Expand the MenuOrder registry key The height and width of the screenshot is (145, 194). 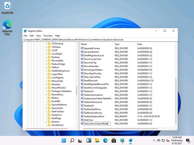(x=46, y=81)
